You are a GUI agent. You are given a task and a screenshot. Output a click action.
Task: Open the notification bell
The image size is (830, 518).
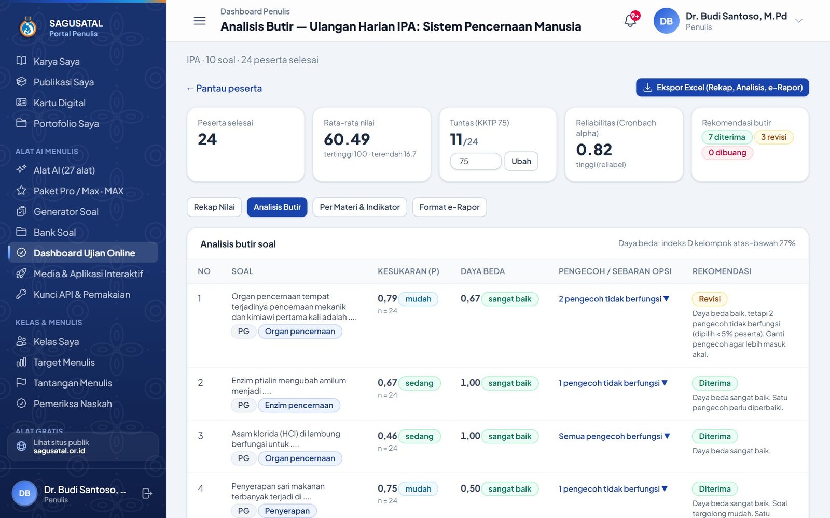(x=630, y=20)
